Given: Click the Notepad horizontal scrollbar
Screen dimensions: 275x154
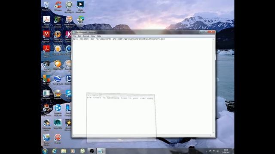Looking at the screenshot, I should pos(142,135).
